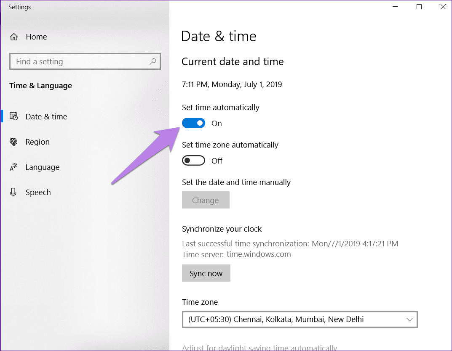Viewport: 452px width, 351px height.
Task: Click the Time zone dropdown chevron
Action: tap(409, 319)
